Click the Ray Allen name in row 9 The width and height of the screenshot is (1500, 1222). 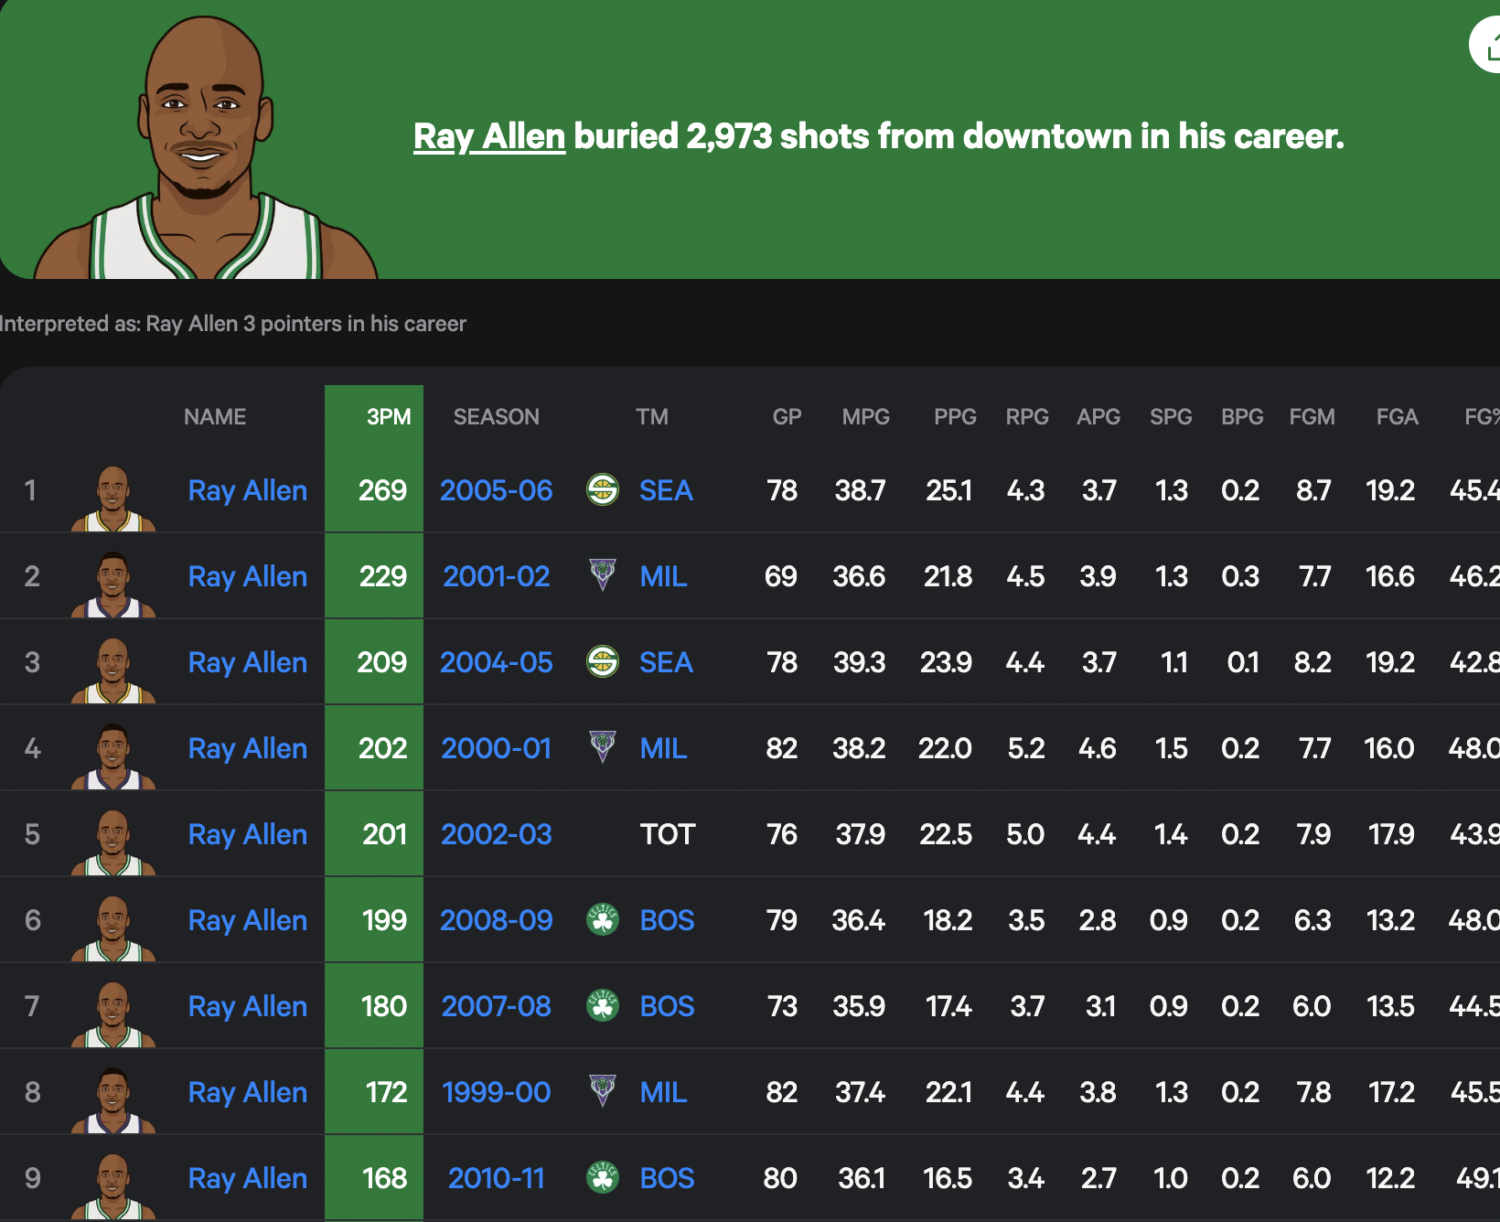(x=247, y=1178)
